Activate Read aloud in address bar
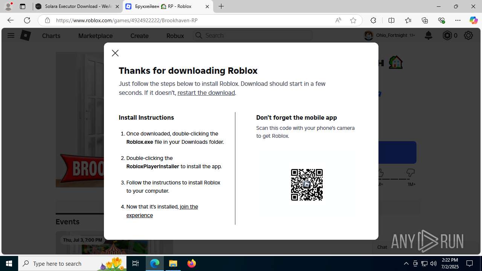This screenshot has width=482, height=271. tap(338, 20)
